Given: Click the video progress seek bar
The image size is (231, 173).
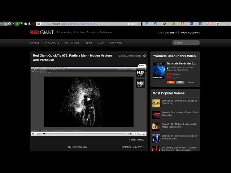Looking at the screenshot, I should [x=84, y=134].
